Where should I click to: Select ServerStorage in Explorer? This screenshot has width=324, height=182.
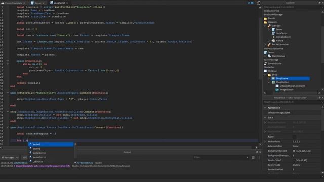pyautogui.click(x=271, y=60)
